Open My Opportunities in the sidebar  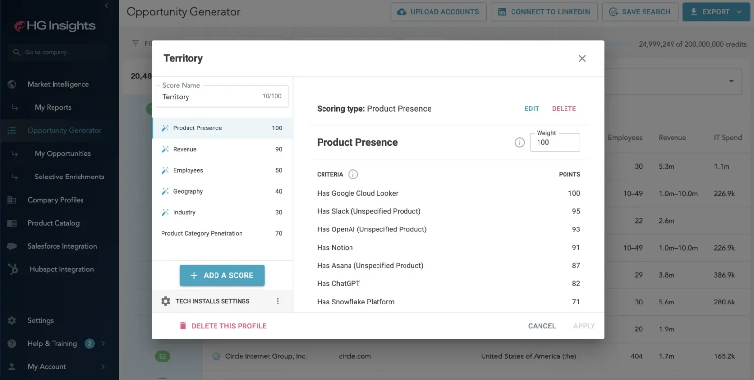click(x=63, y=153)
